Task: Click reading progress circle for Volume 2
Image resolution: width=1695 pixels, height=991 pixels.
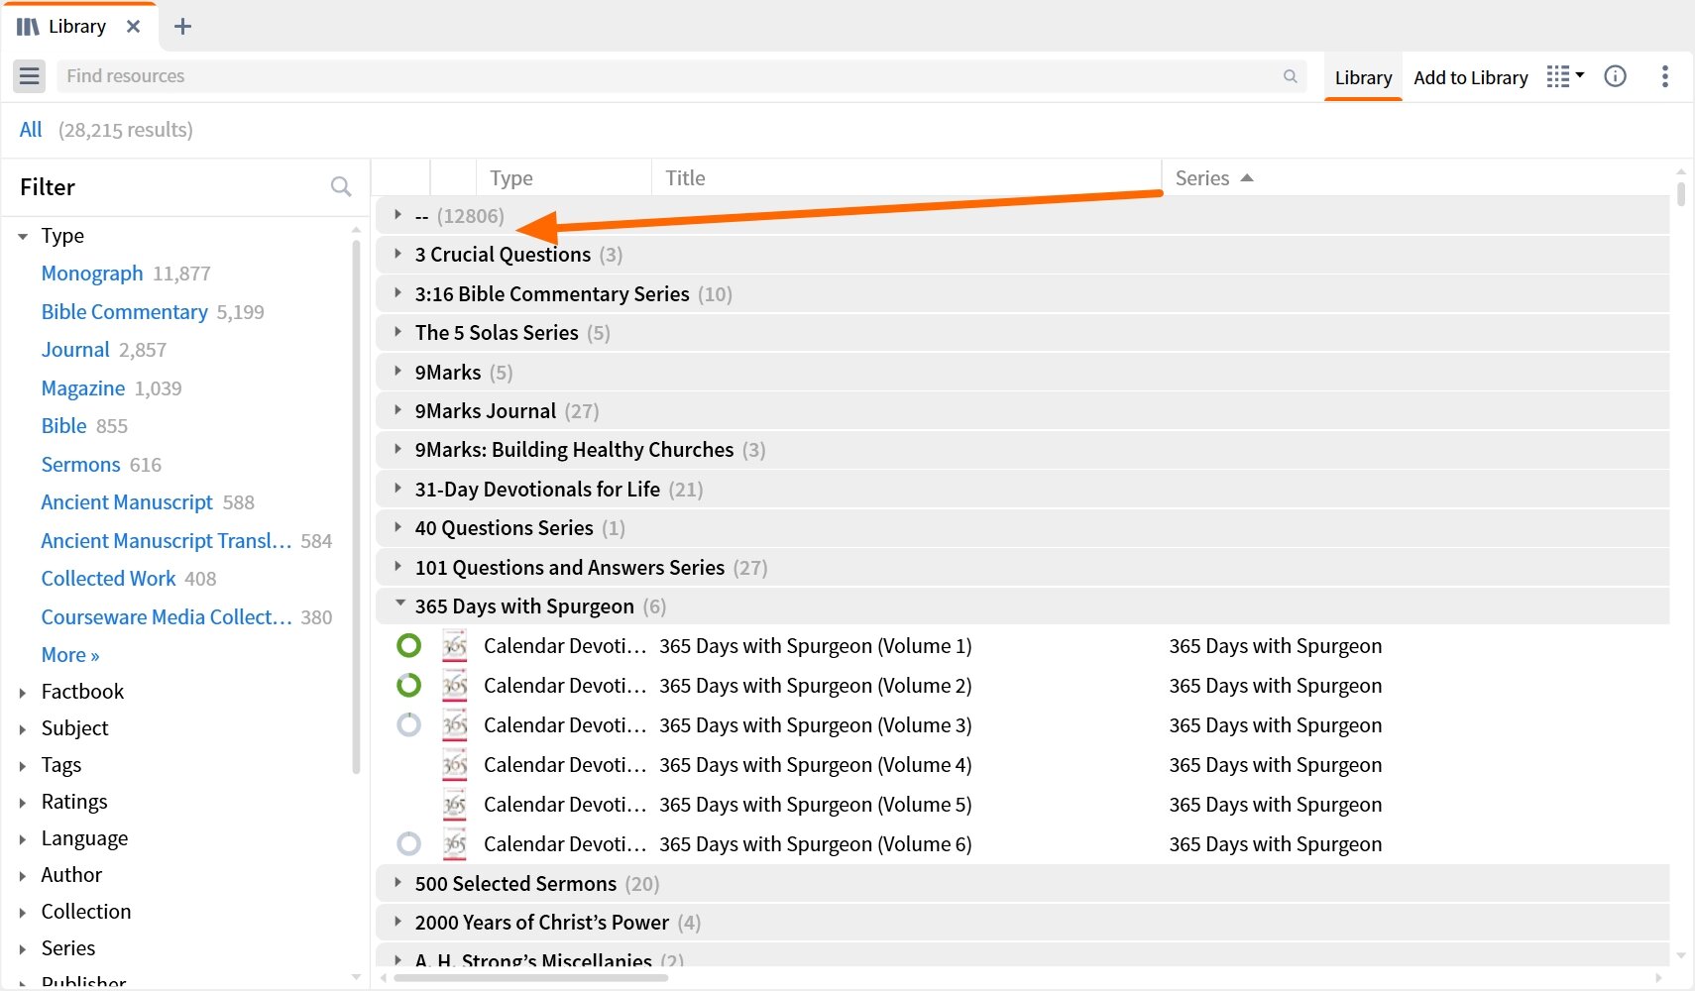Action: [x=408, y=686]
